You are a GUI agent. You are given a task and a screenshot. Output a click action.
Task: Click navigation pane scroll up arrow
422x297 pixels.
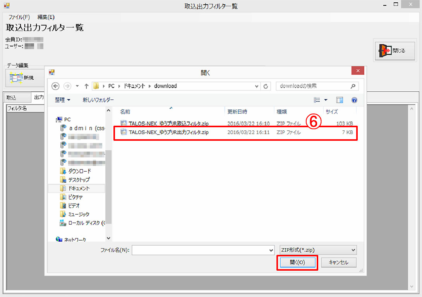pyautogui.click(x=108, y=111)
